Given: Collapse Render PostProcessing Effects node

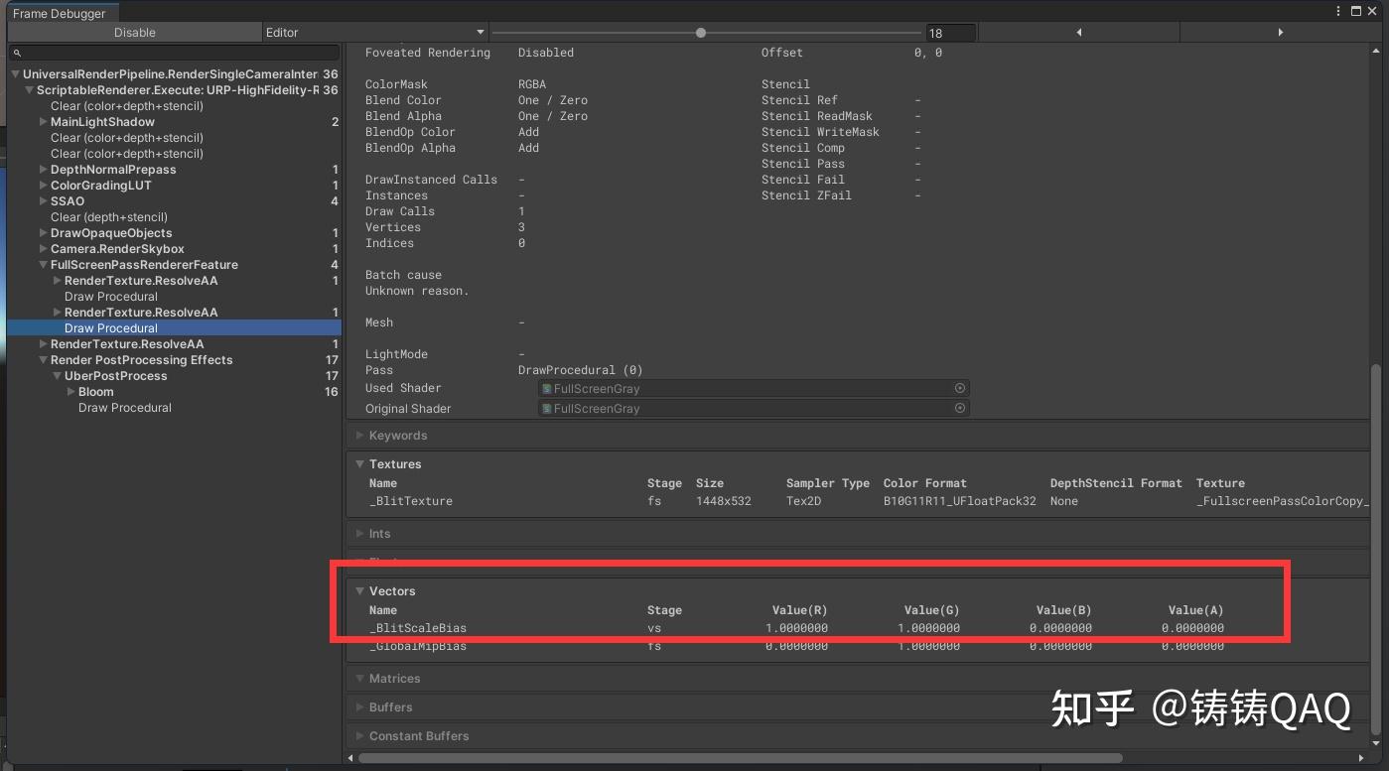Looking at the screenshot, I should click(44, 360).
